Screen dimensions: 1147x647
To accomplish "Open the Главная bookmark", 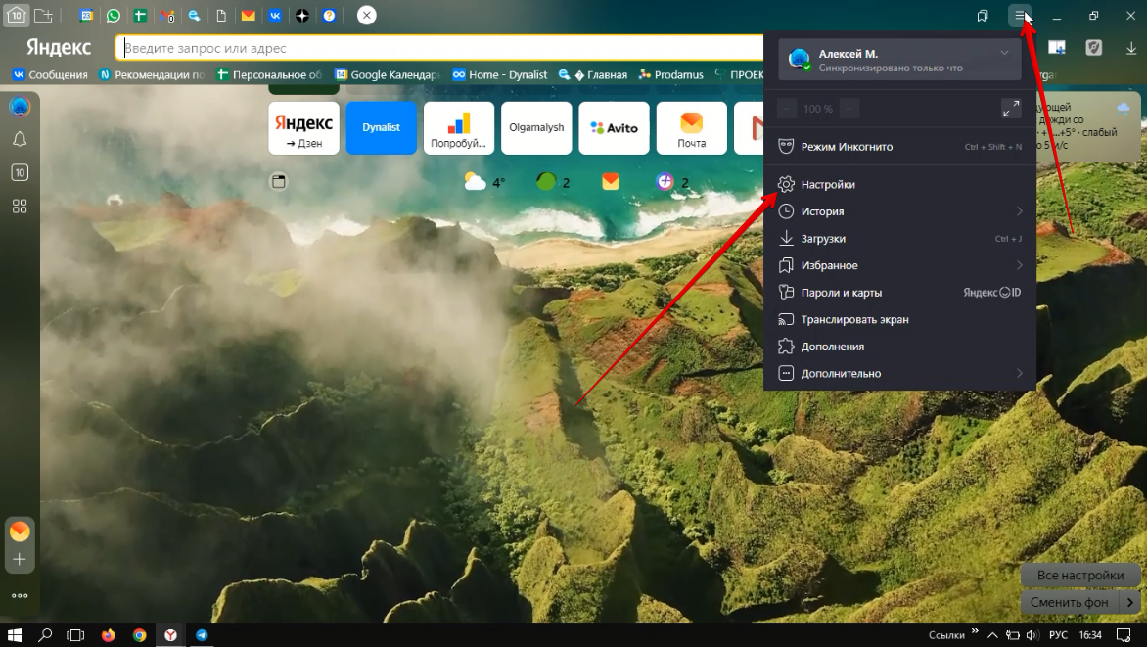I will pos(592,74).
